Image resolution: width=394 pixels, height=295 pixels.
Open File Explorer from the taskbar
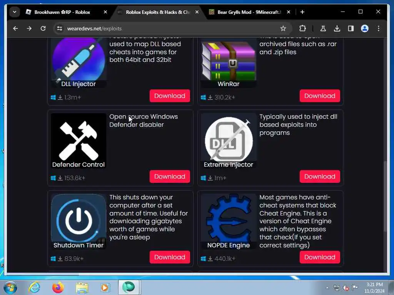pyautogui.click(x=82, y=288)
